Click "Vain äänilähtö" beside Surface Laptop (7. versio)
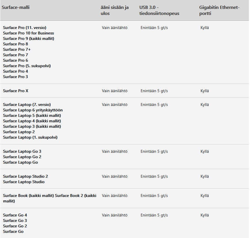This screenshot has height=238, width=250. 115,105
